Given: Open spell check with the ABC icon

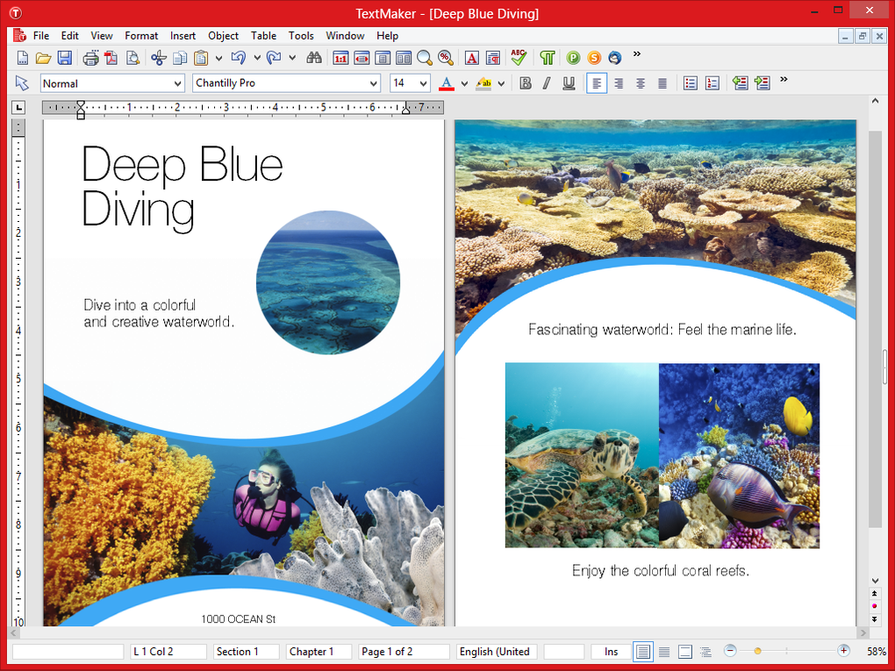Looking at the screenshot, I should [518, 58].
